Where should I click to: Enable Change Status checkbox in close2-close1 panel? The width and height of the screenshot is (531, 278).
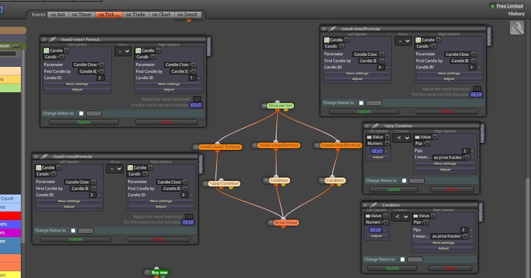(81, 113)
